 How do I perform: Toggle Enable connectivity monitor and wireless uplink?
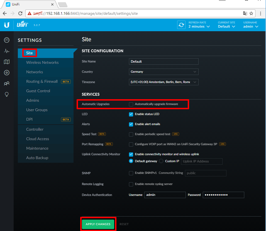click(x=131, y=154)
